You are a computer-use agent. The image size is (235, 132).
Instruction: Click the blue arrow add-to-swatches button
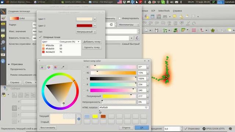coord(79,119)
